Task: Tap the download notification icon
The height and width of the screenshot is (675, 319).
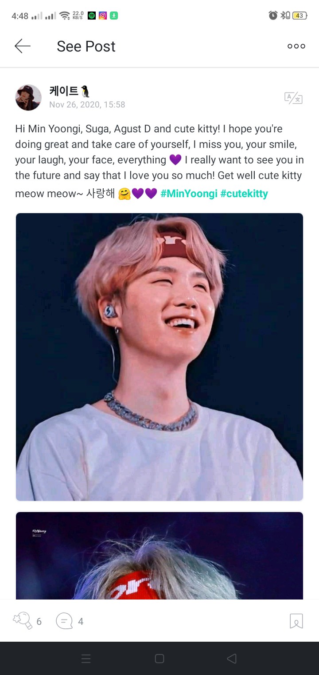Action: click(114, 16)
